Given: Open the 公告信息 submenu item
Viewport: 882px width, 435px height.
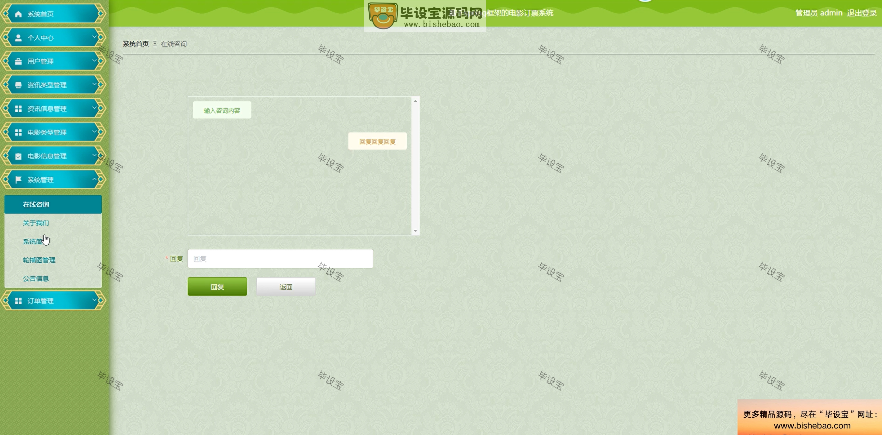Looking at the screenshot, I should click(x=53, y=278).
